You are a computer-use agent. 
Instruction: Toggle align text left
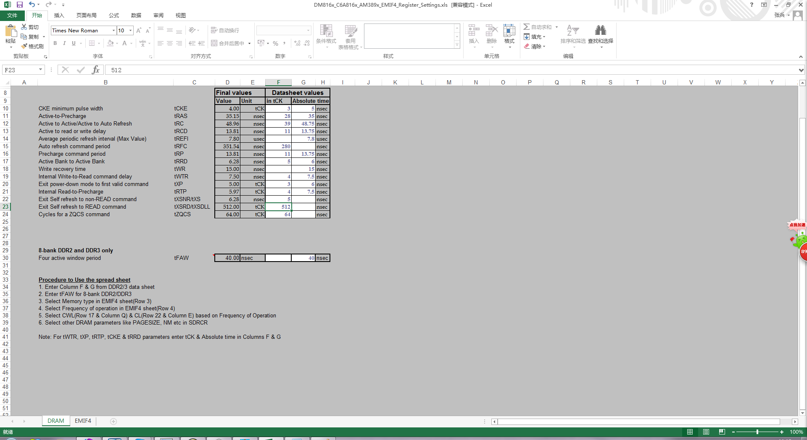(161, 43)
